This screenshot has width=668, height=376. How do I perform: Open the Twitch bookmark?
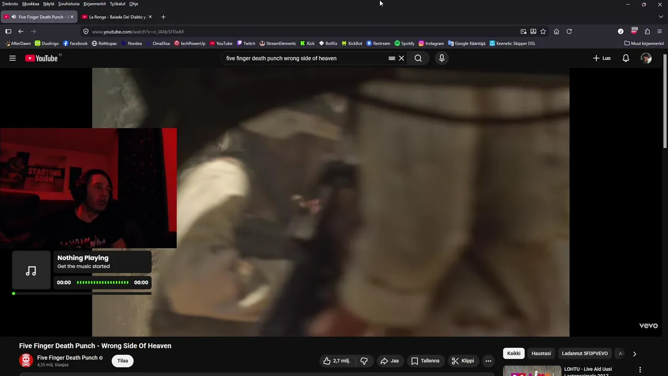pos(246,43)
